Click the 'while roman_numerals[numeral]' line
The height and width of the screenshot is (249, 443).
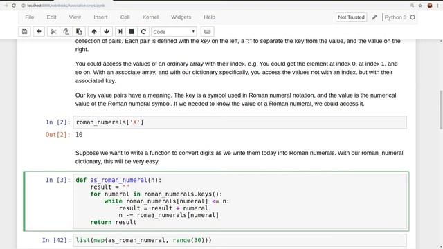pos(167,201)
